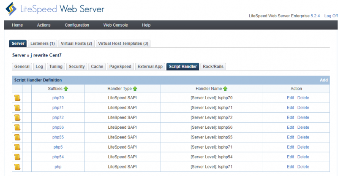Sort by Suffixes using the green arrow
Screen dimensions: 338x176
pos(66,89)
